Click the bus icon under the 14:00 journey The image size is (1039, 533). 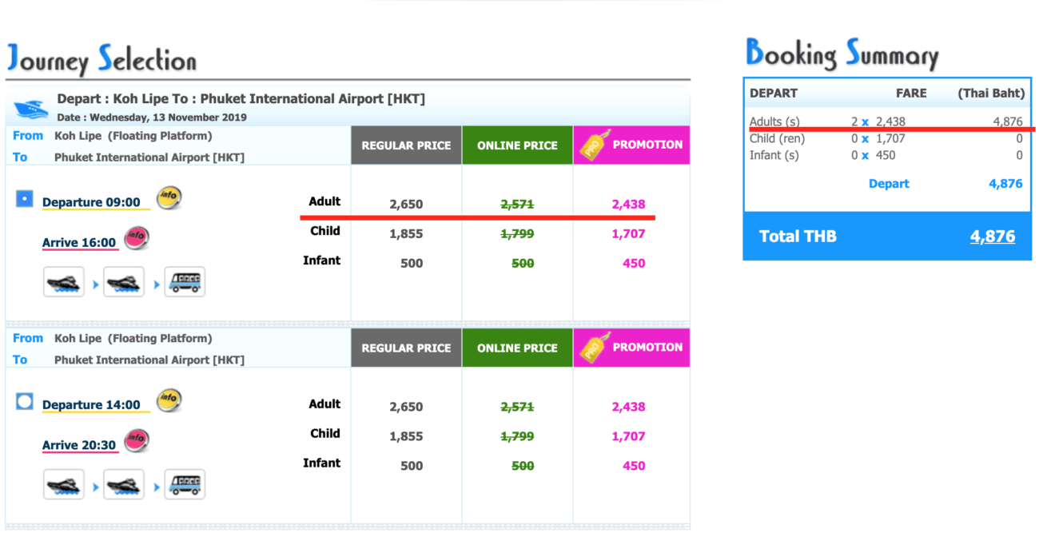[x=185, y=484]
